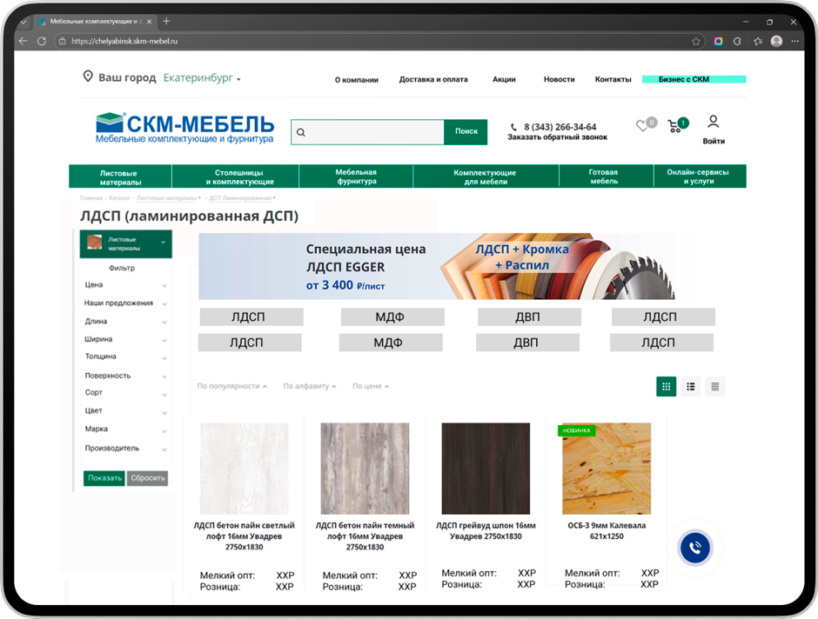Click the floating phone call button
818x619 pixels.
[x=694, y=548]
